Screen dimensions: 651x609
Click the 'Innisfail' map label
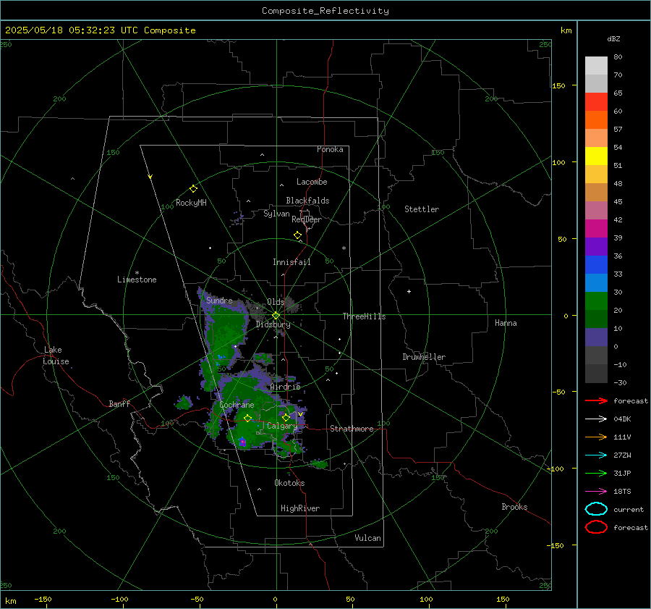[x=292, y=262]
